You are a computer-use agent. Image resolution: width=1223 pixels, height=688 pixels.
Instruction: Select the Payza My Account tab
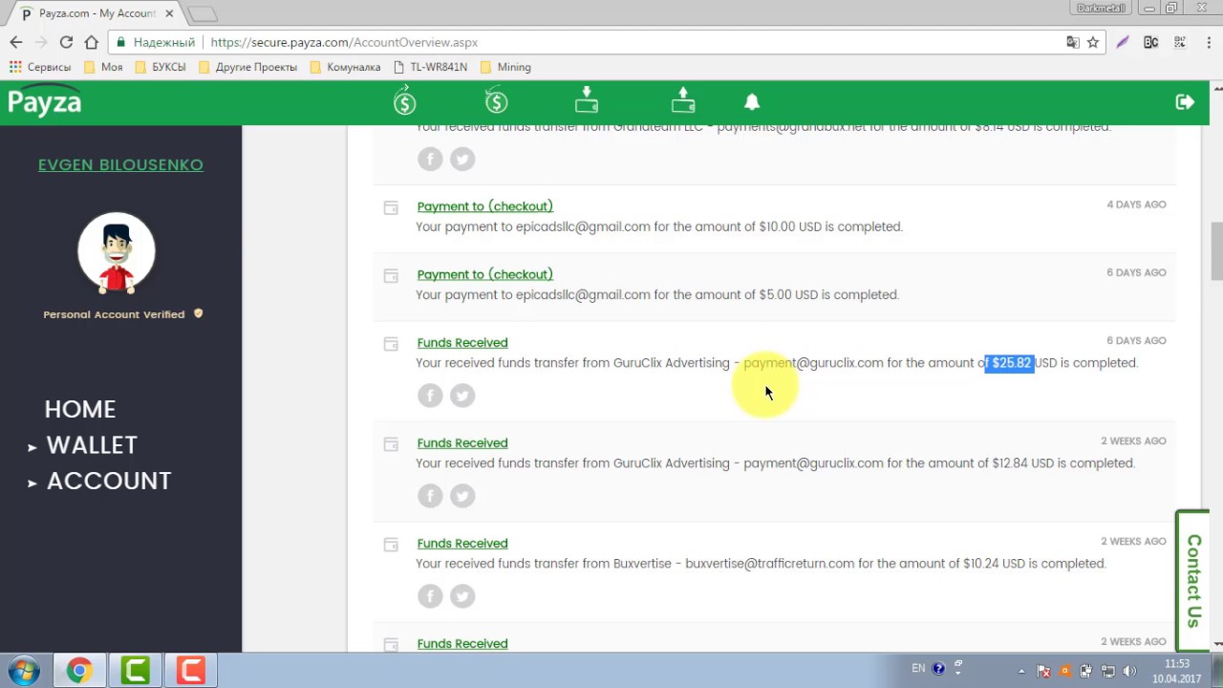pos(96,13)
